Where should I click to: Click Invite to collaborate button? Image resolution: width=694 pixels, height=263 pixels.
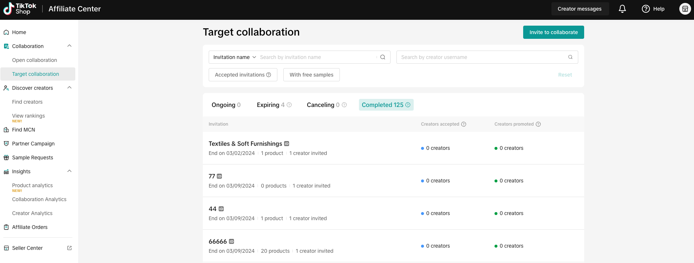click(554, 32)
